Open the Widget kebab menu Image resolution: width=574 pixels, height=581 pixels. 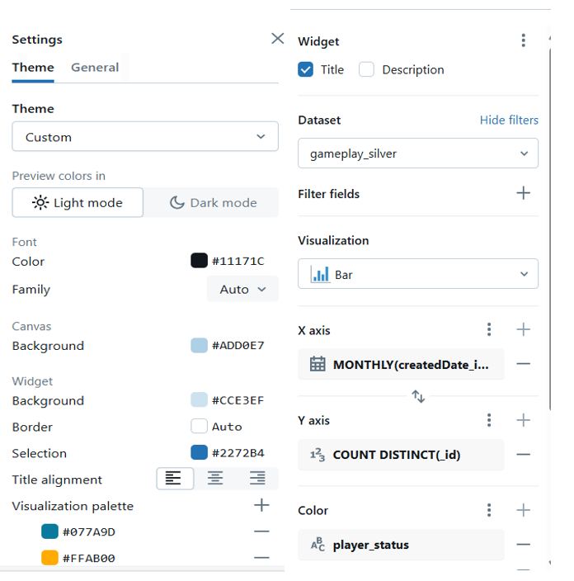523,40
